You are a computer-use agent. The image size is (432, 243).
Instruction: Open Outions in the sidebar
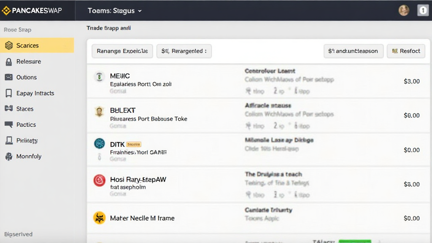pos(26,77)
